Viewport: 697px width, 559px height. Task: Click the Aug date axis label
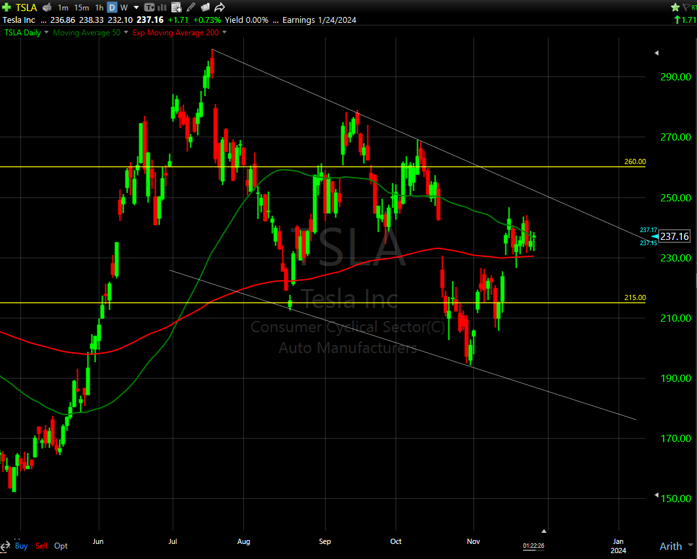(x=244, y=541)
